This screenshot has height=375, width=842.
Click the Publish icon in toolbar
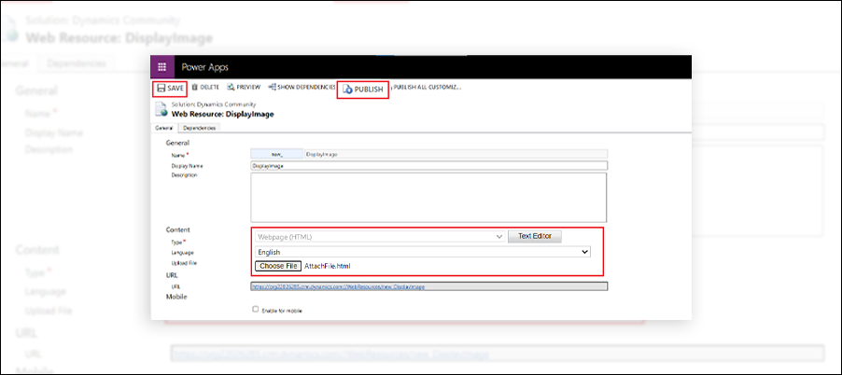[x=347, y=90]
